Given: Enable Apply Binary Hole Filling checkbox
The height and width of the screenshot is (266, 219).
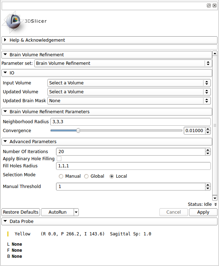Looking at the screenshot, I should (59, 159).
